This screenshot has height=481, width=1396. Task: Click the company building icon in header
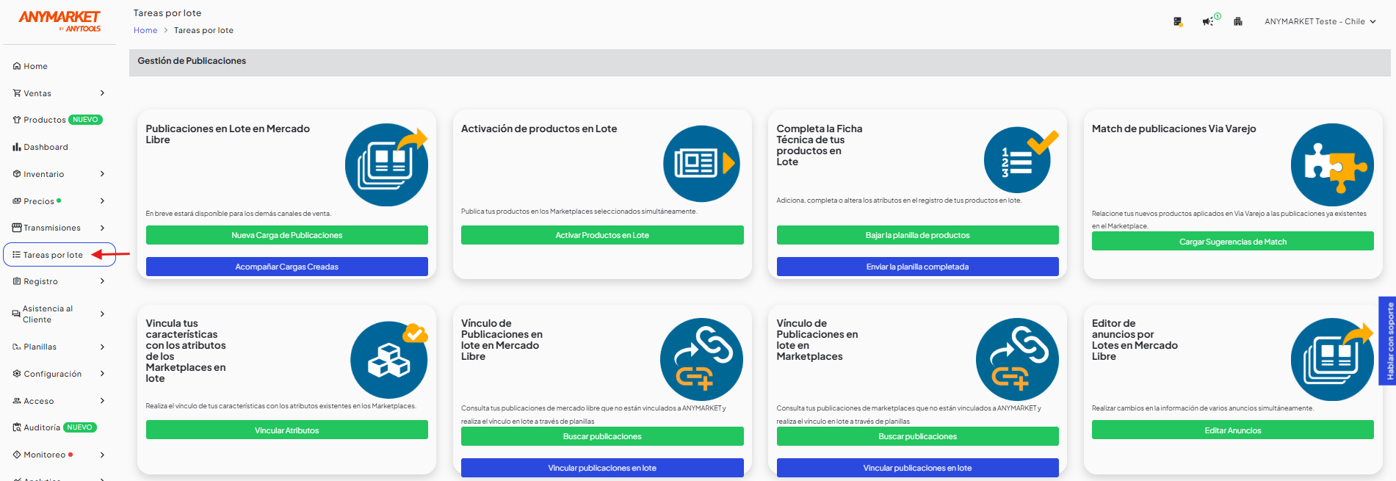(1238, 21)
